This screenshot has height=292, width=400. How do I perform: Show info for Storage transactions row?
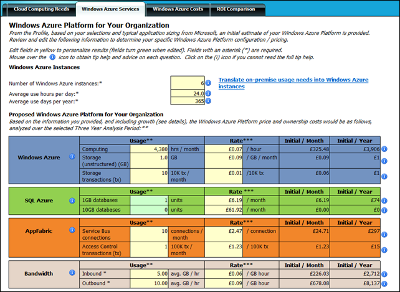[x=384, y=176]
